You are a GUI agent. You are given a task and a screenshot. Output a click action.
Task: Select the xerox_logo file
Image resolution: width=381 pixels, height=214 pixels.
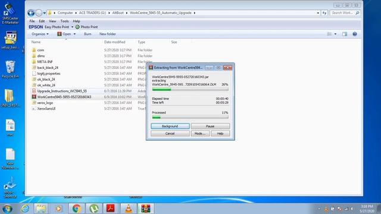click(45, 103)
